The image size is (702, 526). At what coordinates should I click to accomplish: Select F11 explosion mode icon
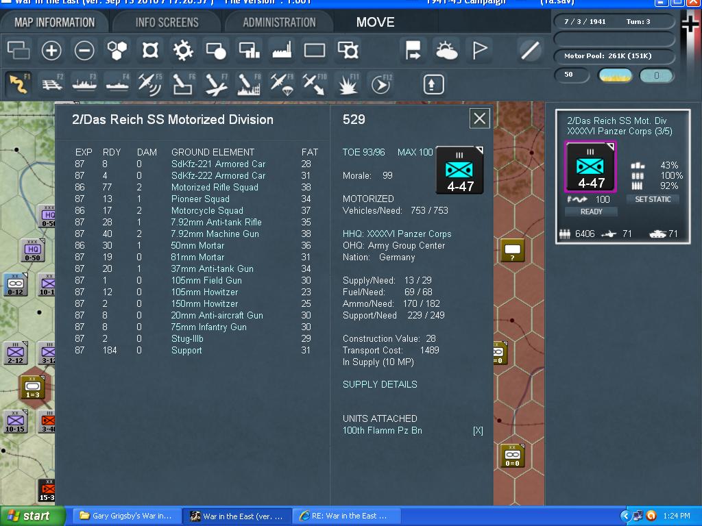pos(348,84)
